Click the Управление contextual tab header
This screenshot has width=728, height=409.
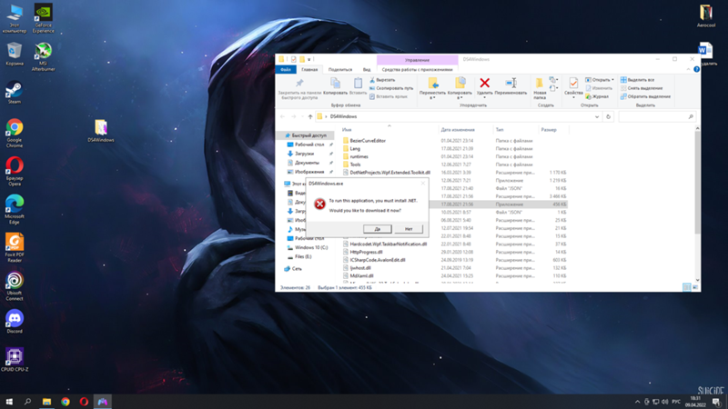coord(417,60)
